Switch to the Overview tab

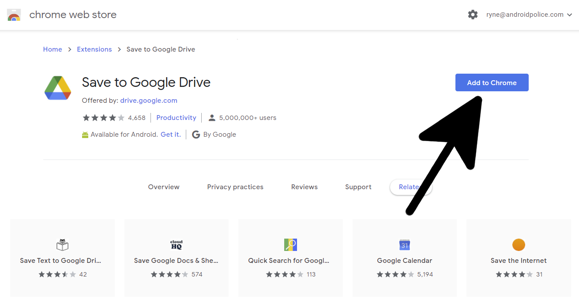point(164,187)
